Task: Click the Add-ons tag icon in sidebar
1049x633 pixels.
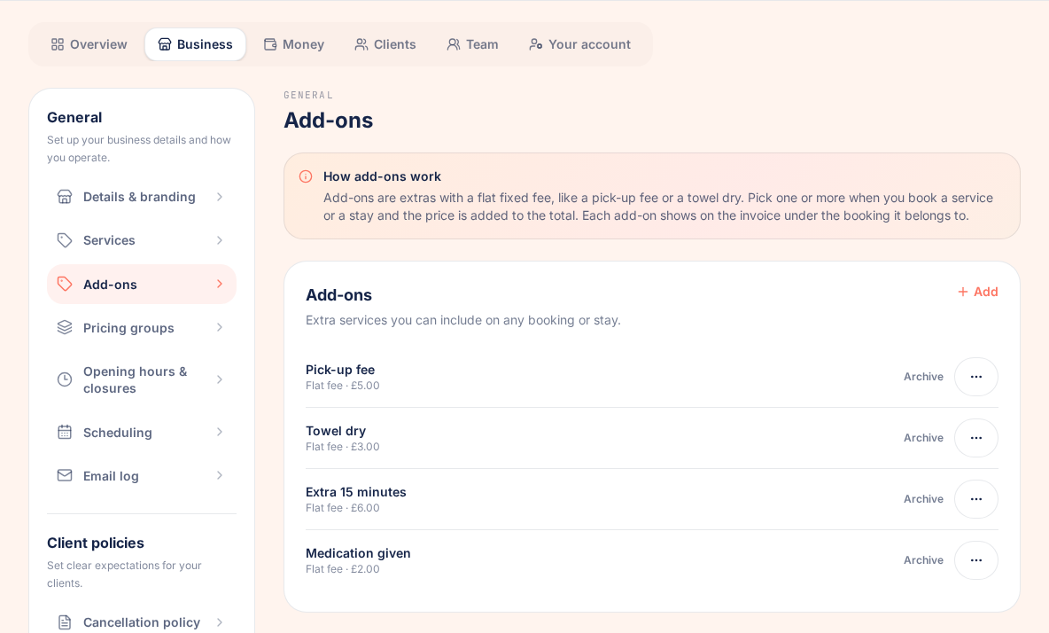Action: click(64, 284)
